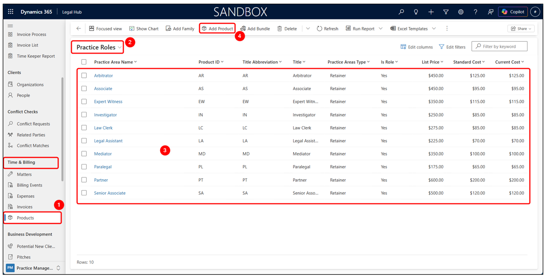Check the Partner row checkbox
This screenshot has height=277, width=546.
[84, 180]
